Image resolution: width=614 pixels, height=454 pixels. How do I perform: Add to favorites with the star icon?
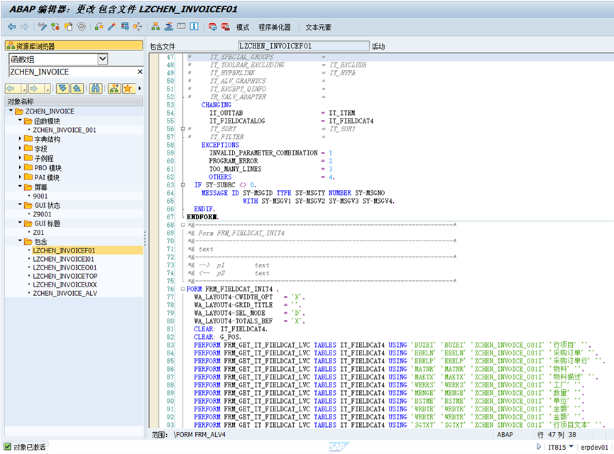point(128,89)
